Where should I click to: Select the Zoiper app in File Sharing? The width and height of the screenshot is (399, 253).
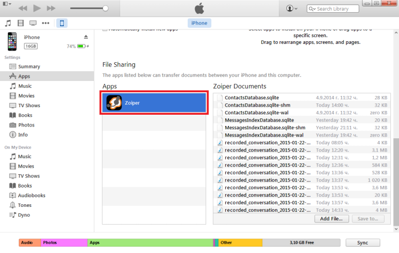(154, 103)
